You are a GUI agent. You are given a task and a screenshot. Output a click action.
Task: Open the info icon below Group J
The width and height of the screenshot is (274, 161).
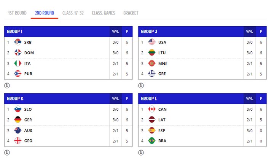[141, 85]
